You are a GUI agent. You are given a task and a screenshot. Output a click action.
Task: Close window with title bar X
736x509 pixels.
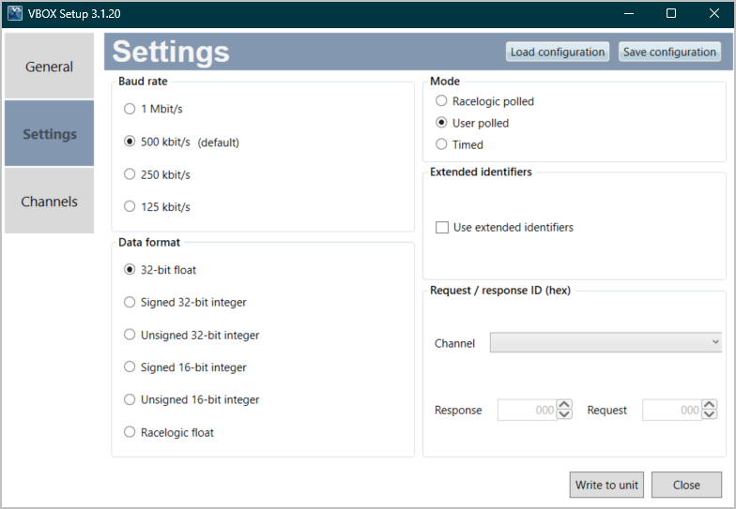(x=713, y=13)
